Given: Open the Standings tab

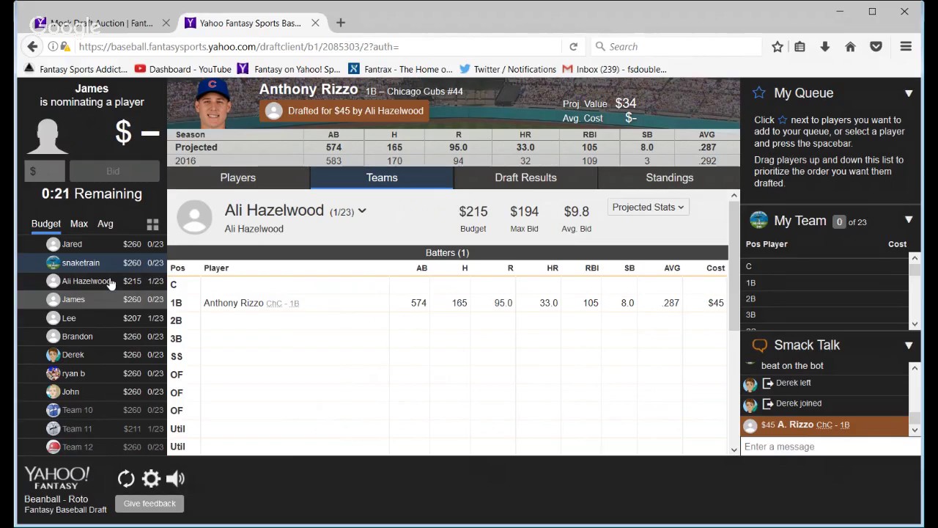Looking at the screenshot, I should pos(670,177).
